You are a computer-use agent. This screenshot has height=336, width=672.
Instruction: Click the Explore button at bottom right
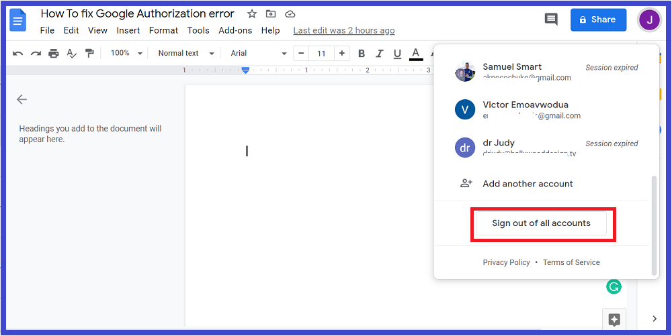(x=614, y=319)
